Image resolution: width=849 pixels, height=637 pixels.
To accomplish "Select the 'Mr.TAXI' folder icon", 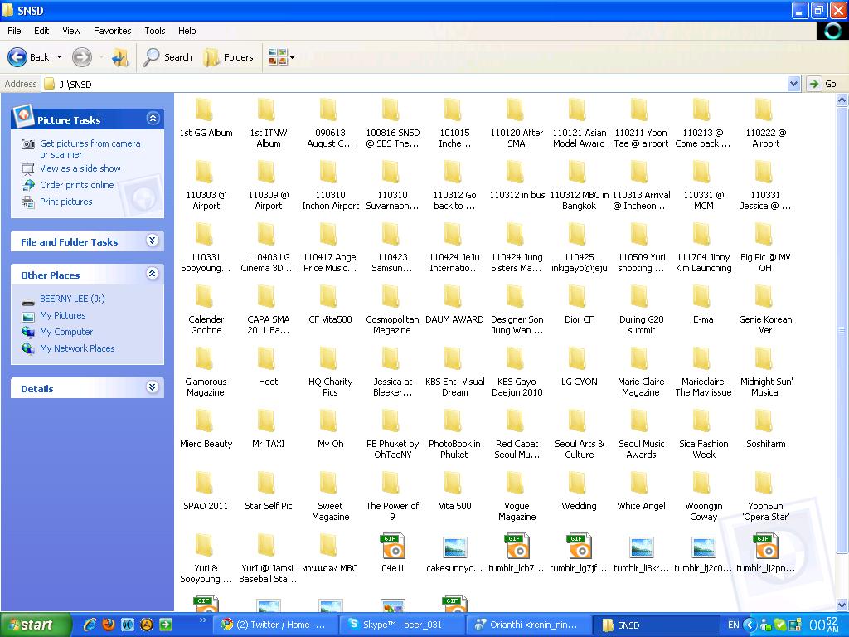I will click(267, 422).
